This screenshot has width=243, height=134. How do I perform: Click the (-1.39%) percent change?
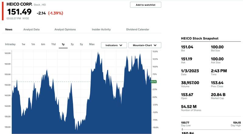[x=56, y=13]
